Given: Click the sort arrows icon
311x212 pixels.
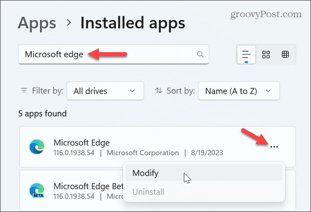Looking at the screenshot, I should [158, 91].
